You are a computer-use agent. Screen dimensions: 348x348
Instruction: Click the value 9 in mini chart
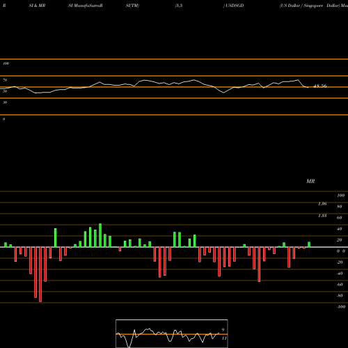click(223, 330)
